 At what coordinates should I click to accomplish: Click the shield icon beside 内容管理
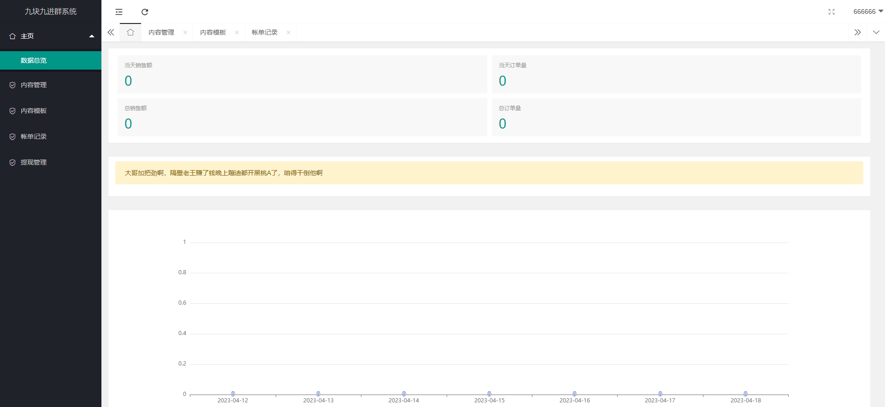(12, 85)
